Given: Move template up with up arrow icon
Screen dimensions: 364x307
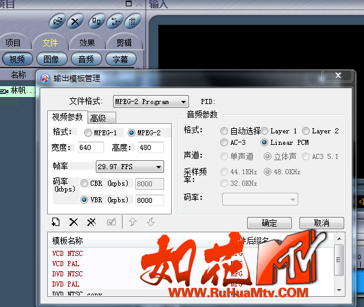Looking at the screenshot, I should click(133, 222).
